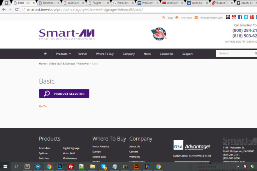The width and height of the screenshot is (257, 171).
Task: Open File Explorer folder on taskbar
Action: click(x=93, y=167)
